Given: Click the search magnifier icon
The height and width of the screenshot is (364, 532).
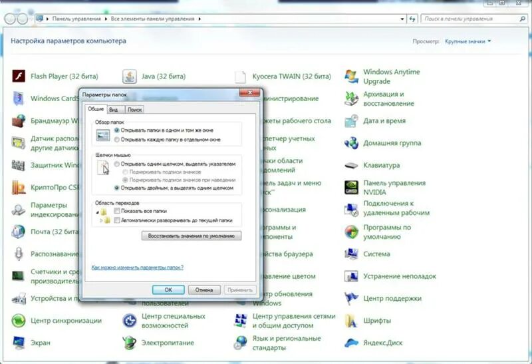Looking at the screenshot, I should tap(523, 19).
